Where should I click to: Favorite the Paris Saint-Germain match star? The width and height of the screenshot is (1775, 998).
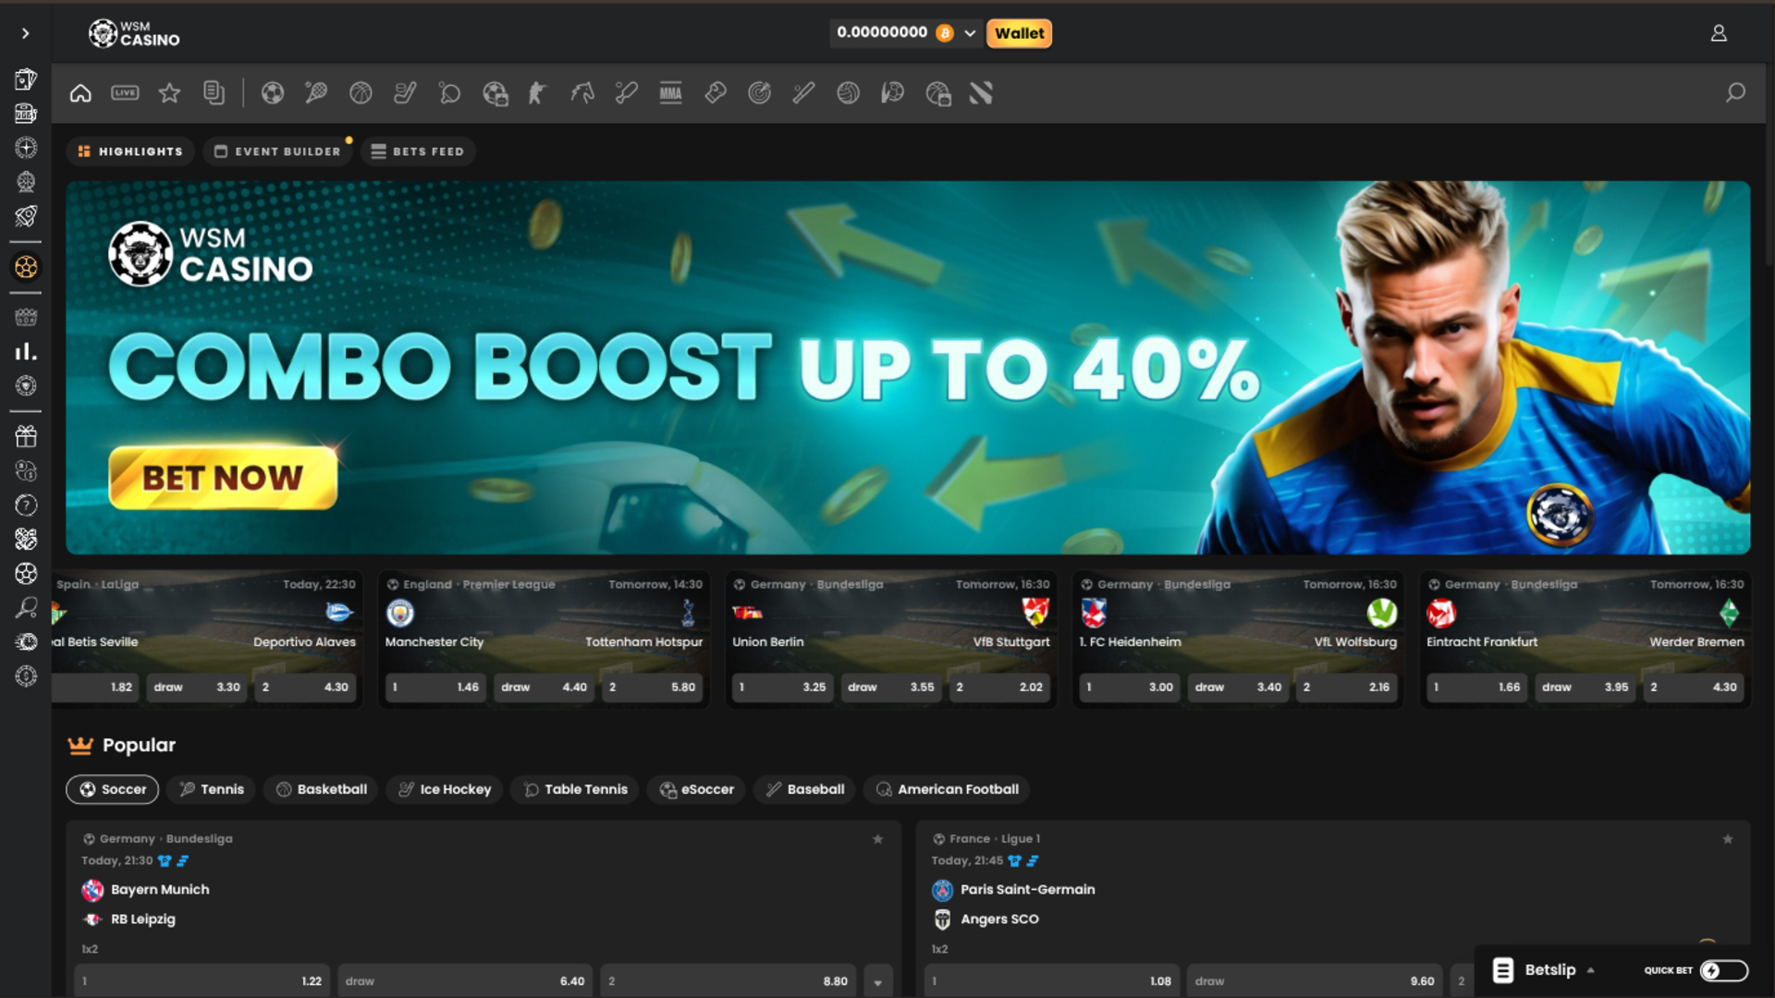click(x=1727, y=839)
